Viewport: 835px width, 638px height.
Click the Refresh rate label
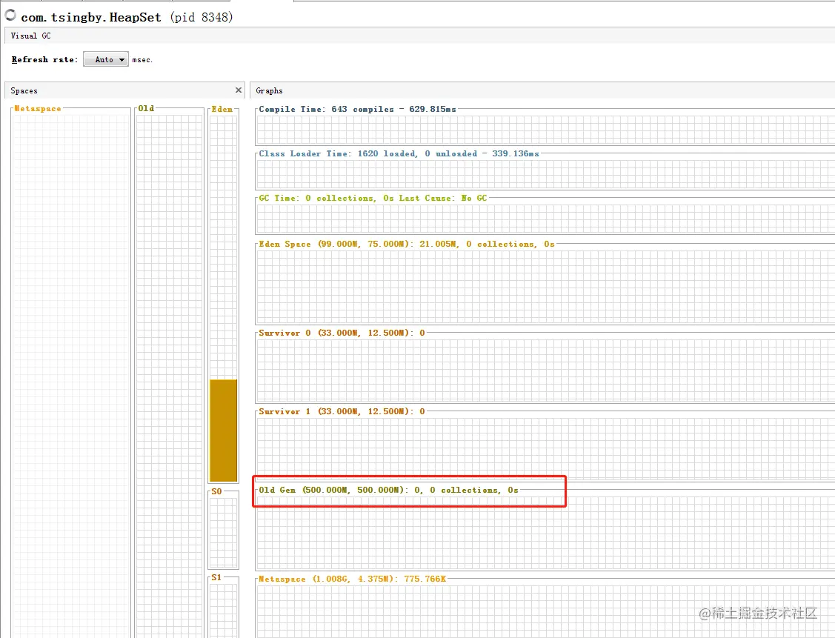click(44, 59)
